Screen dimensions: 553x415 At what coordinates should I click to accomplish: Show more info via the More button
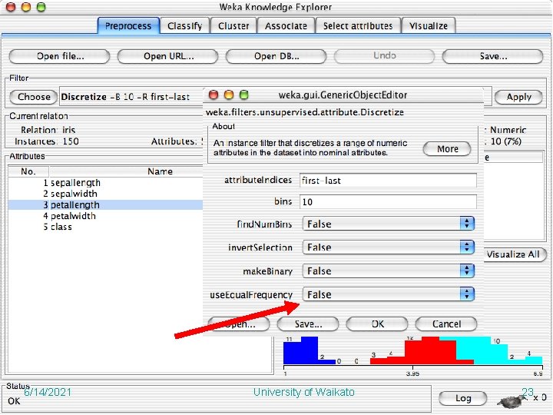point(447,148)
